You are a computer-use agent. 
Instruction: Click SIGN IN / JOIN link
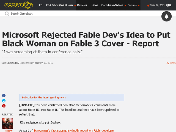[x=157, y=5]
